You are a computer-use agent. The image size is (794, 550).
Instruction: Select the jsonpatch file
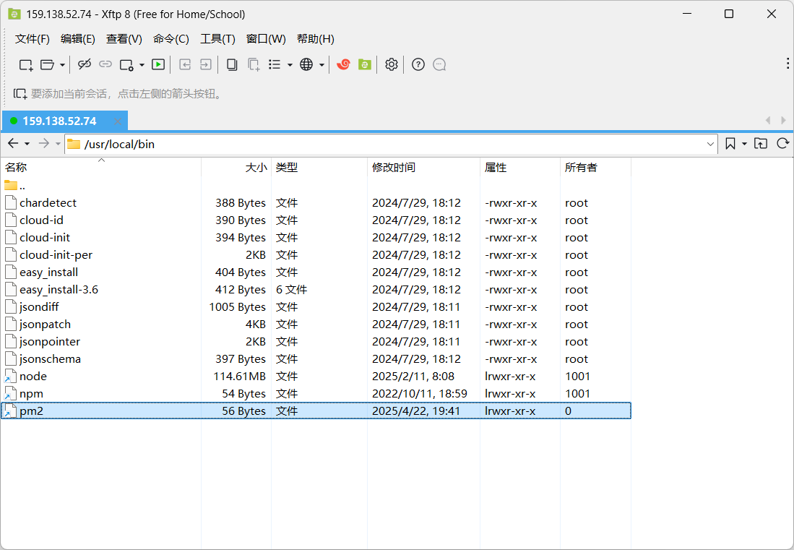click(x=316, y=324)
